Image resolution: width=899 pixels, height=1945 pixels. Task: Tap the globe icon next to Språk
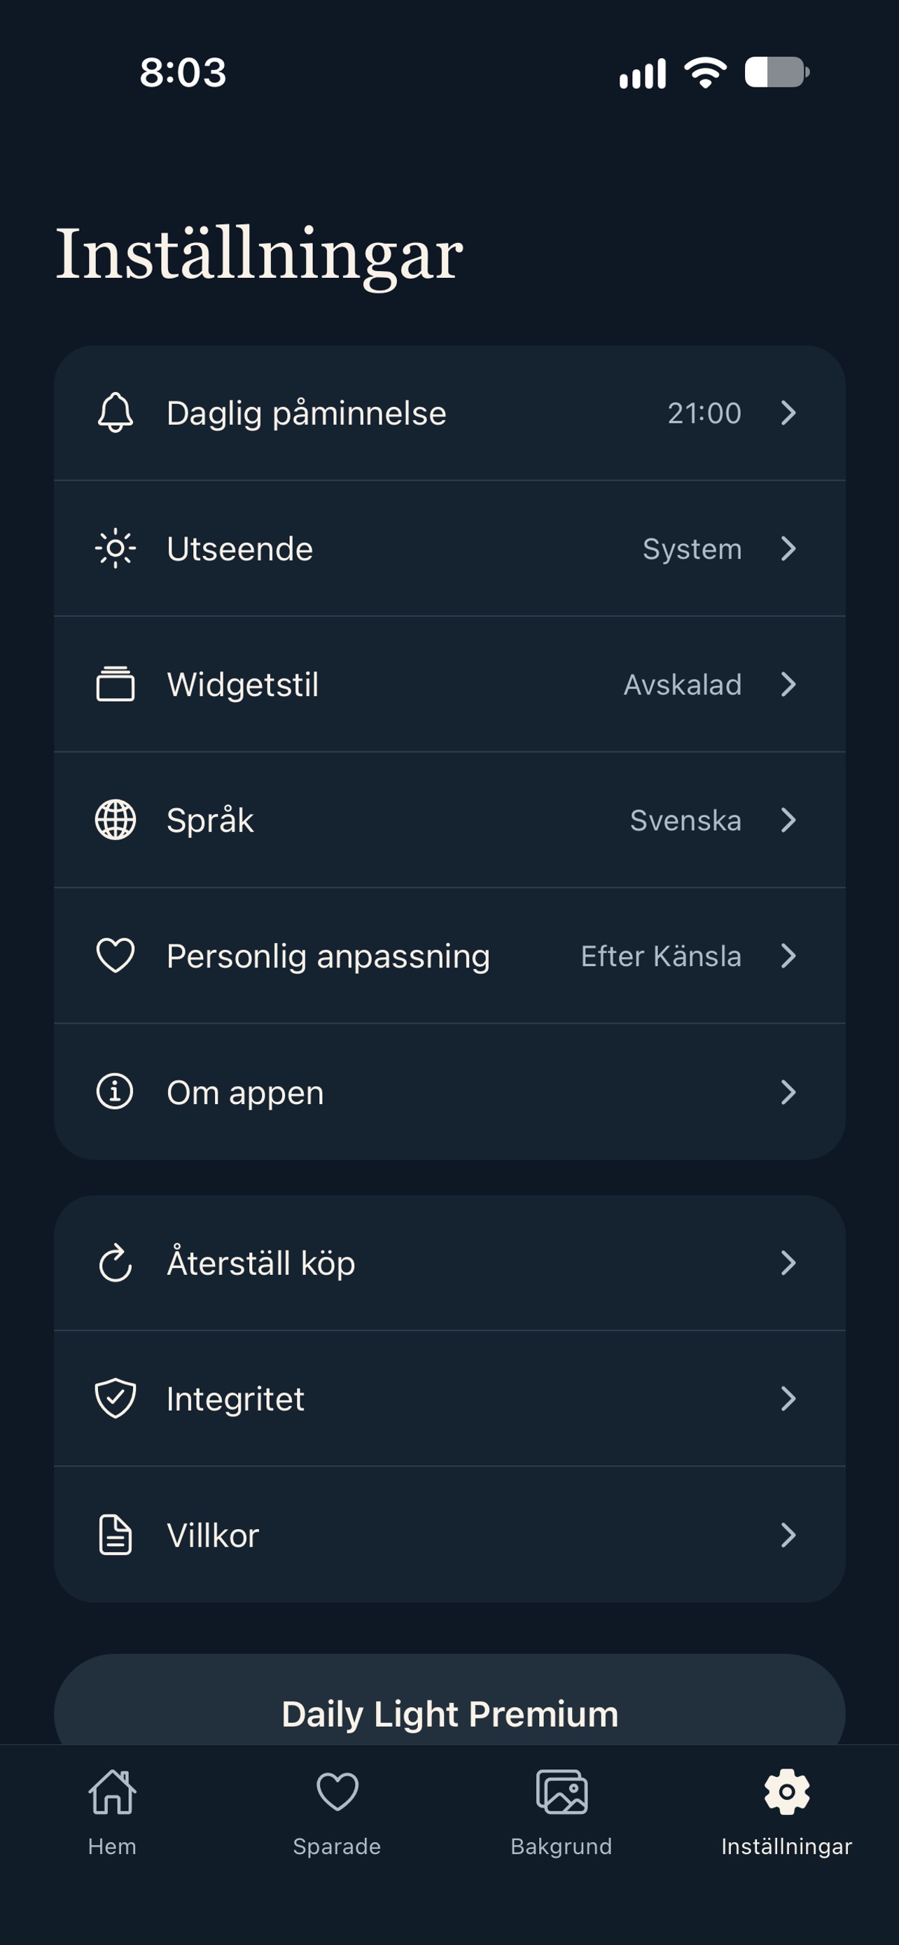coord(116,820)
